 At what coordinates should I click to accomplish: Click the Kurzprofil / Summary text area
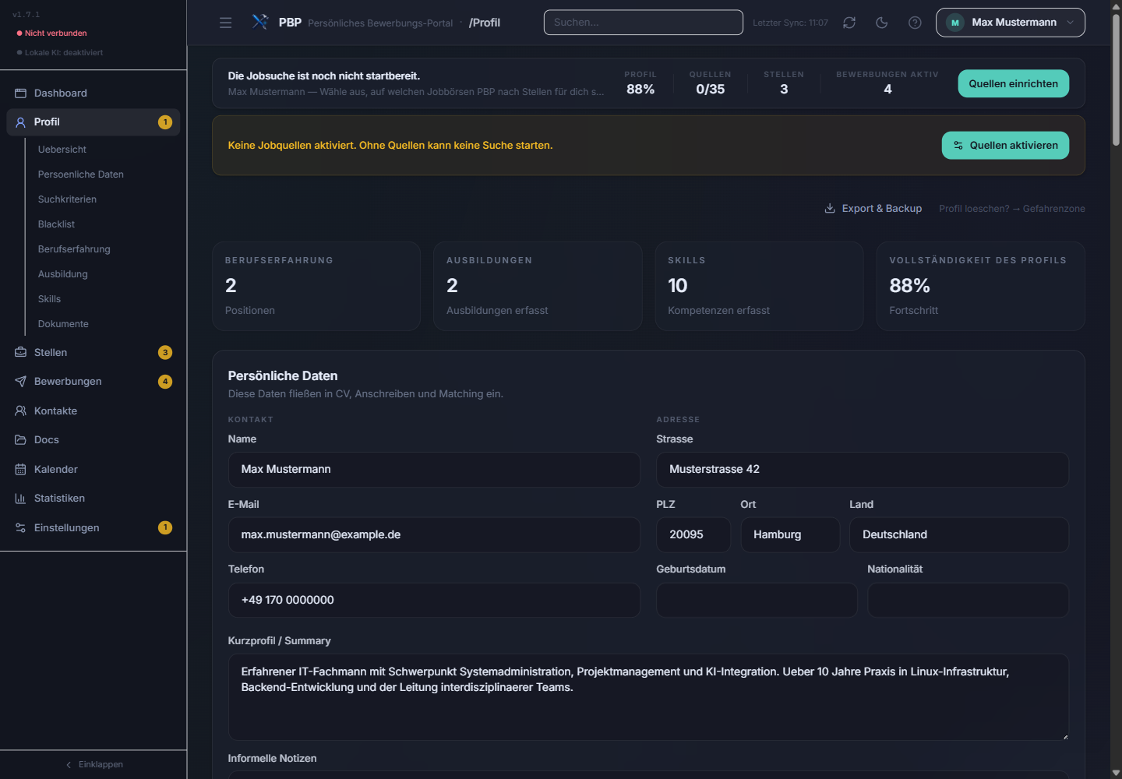648,696
